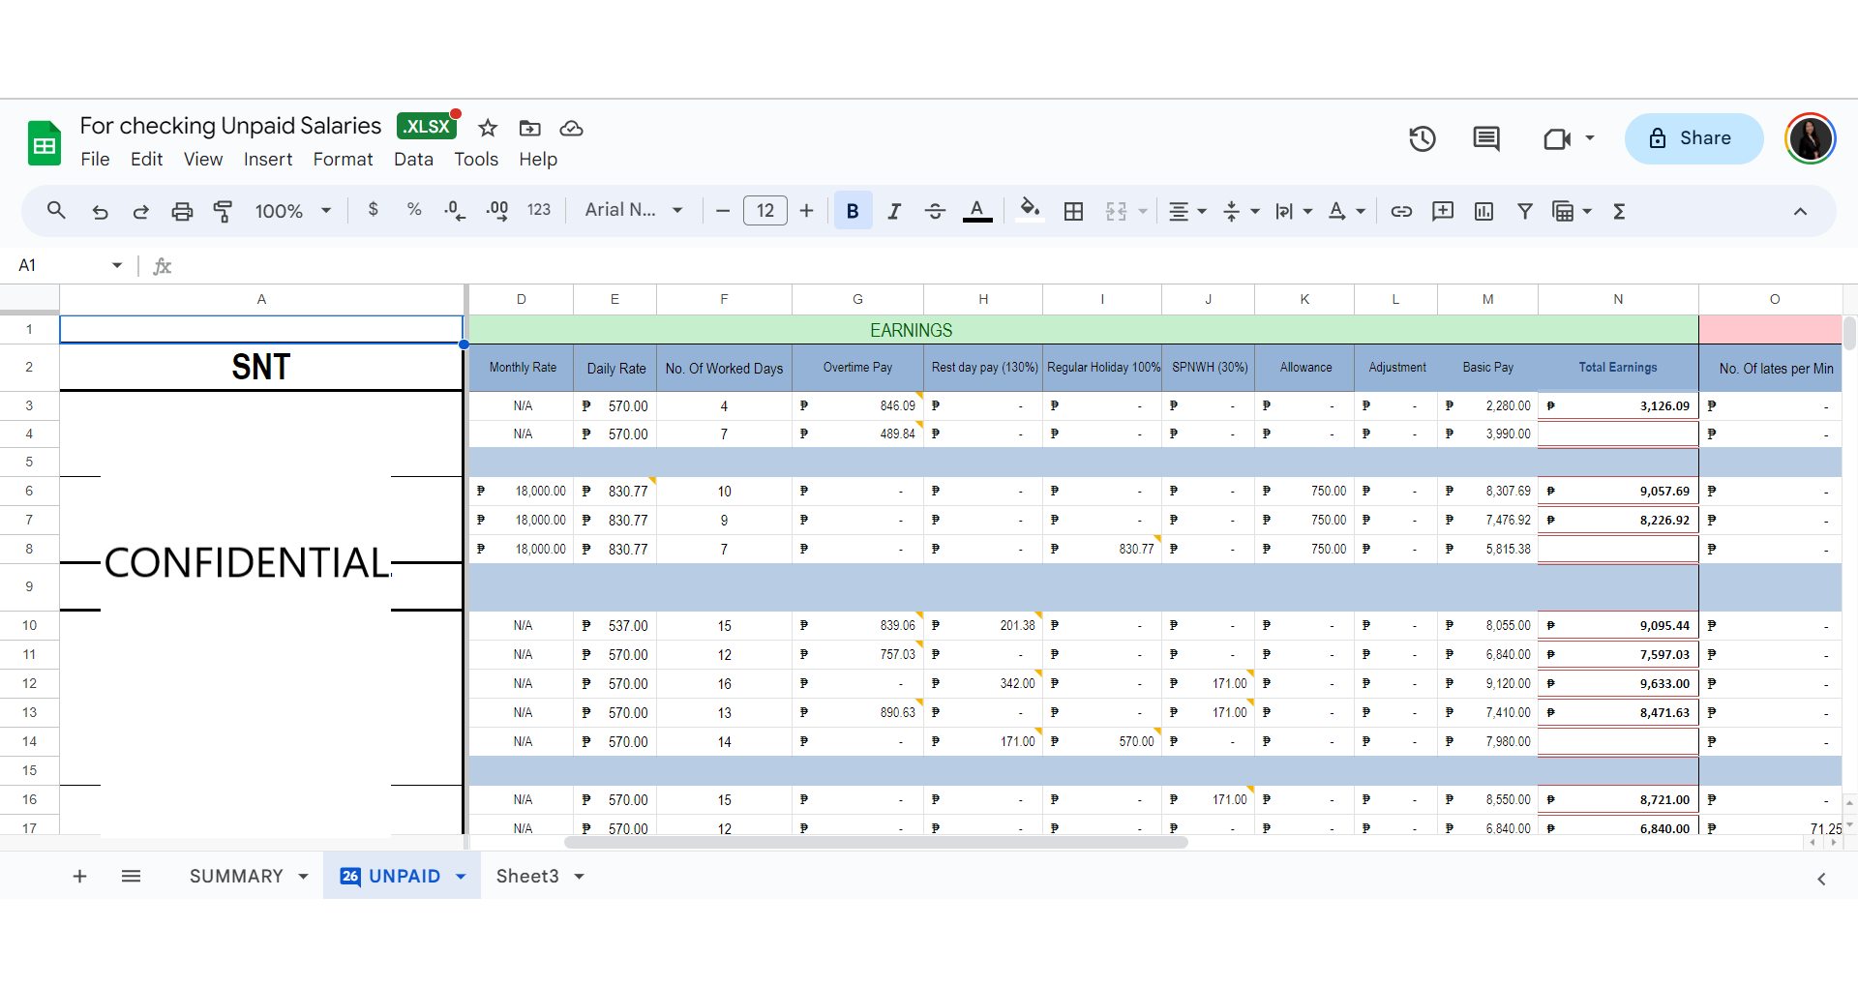1858x987 pixels.
Task: Open the font family dropdown
Action: [634, 210]
